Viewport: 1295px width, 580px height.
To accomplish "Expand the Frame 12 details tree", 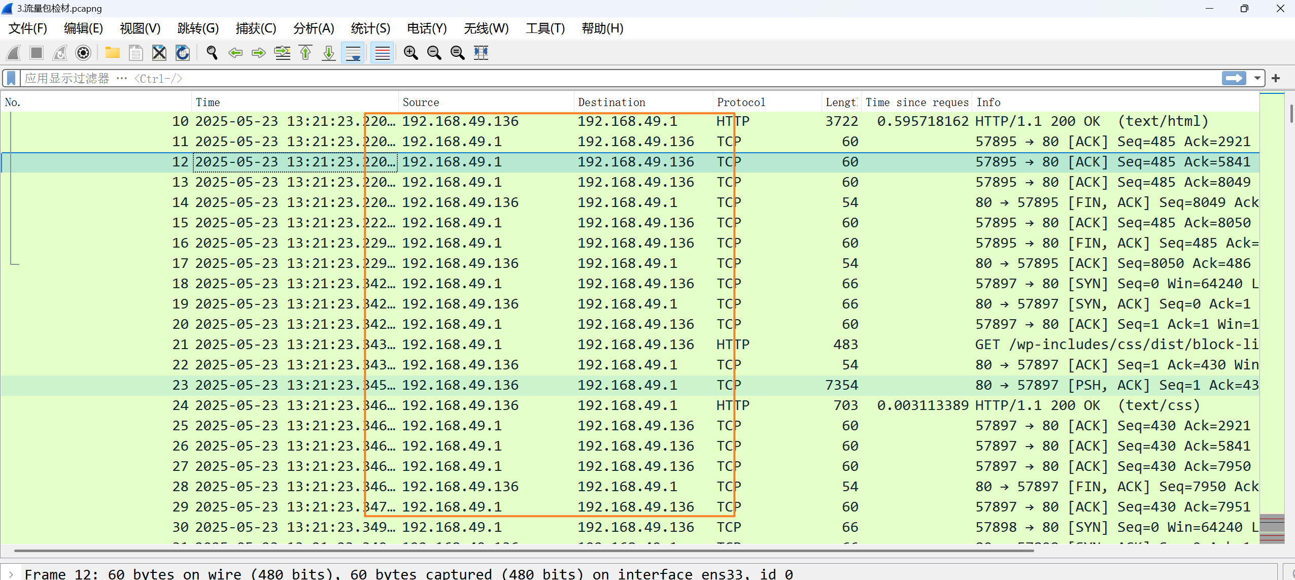I will pos(11,574).
